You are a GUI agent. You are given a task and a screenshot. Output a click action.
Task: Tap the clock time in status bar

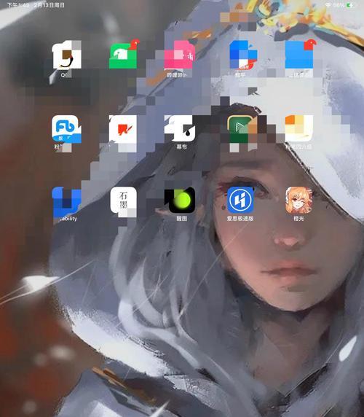18,5
